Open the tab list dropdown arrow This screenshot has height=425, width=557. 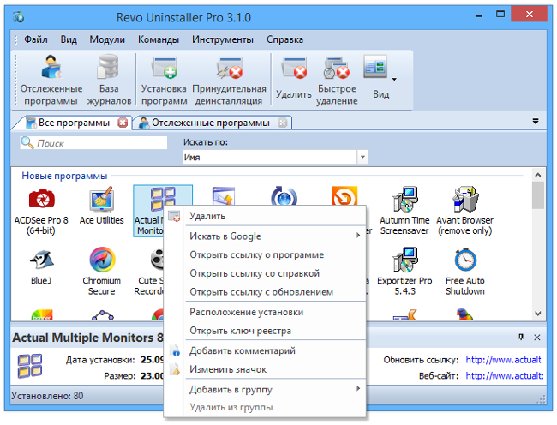tap(536, 122)
